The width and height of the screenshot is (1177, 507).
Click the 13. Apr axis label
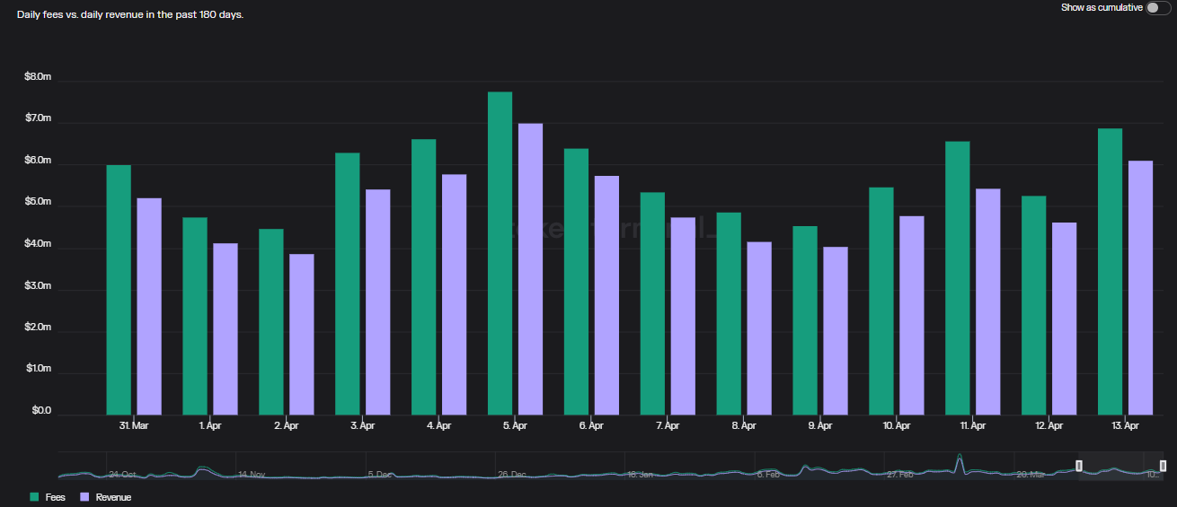(x=1126, y=426)
